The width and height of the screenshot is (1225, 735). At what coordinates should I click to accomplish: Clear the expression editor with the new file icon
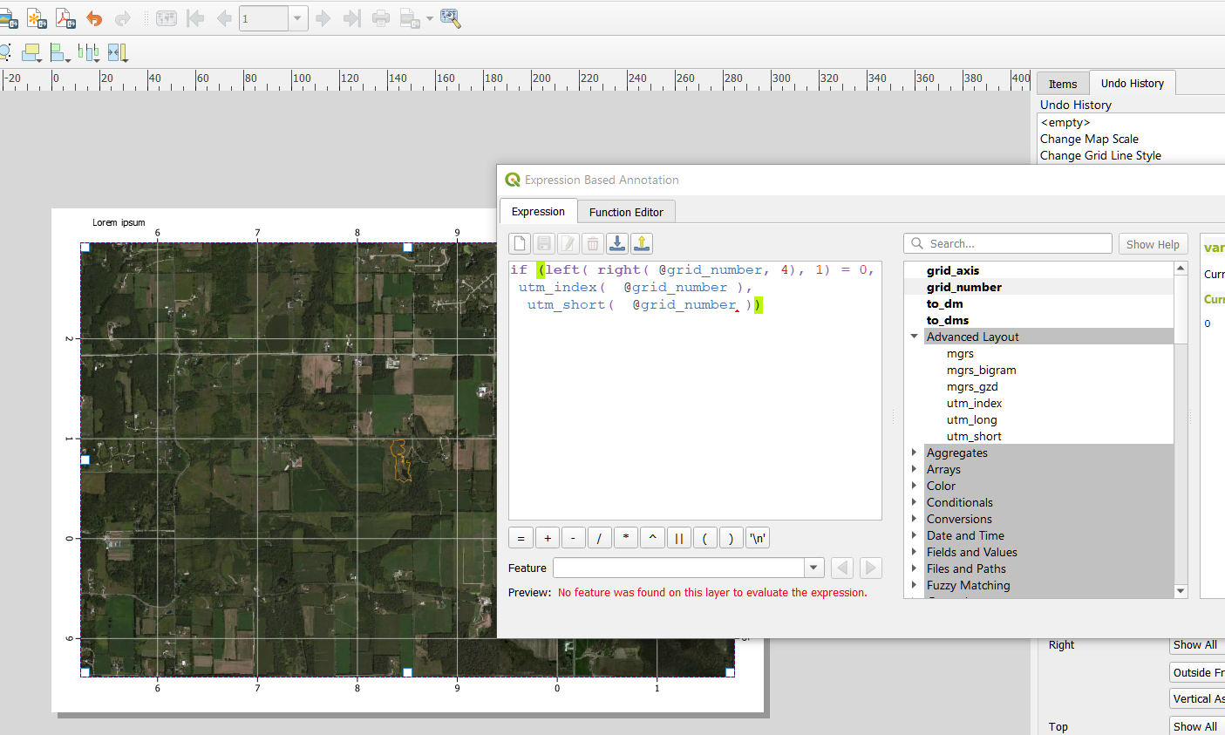tap(520, 243)
